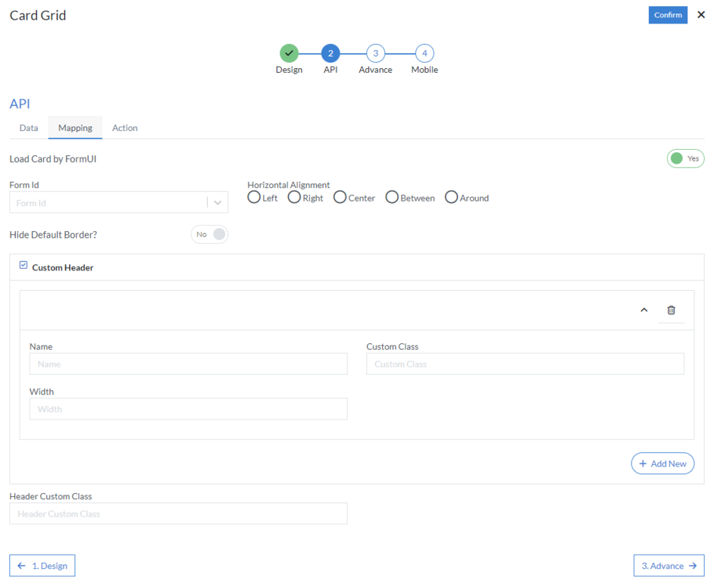Open the Action tab

point(125,128)
